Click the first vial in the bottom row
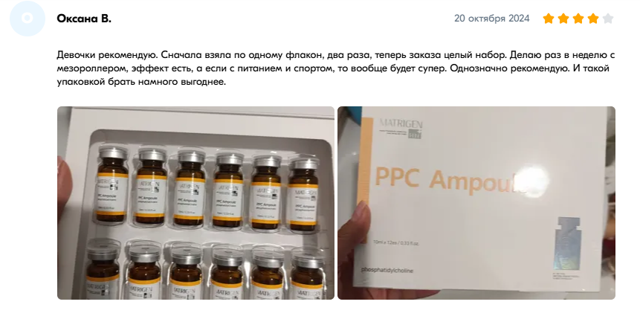The width and height of the screenshot is (640, 319). click(103, 270)
